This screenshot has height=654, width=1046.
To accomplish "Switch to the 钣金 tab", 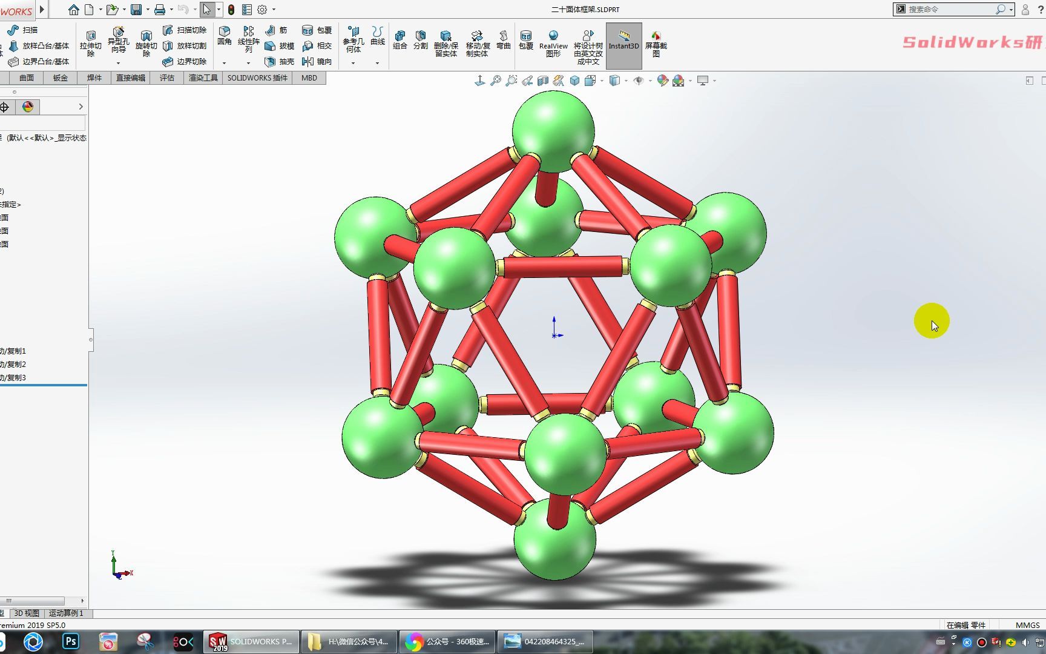I will point(61,78).
